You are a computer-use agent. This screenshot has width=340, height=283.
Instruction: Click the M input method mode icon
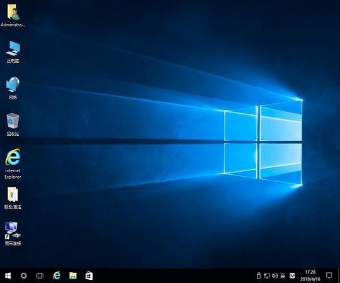[x=292, y=275]
